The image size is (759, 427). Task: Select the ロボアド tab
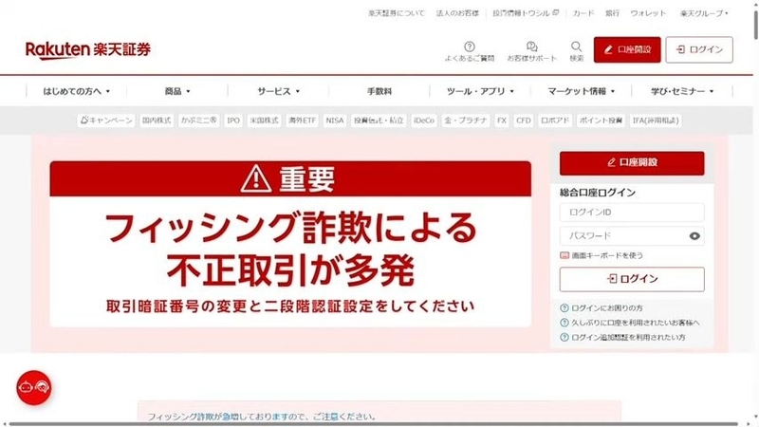pos(555,121)
